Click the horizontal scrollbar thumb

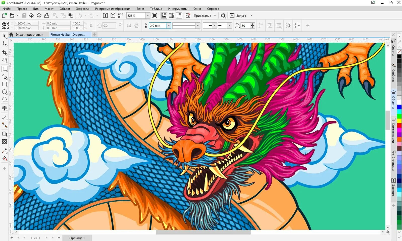click(204, 232)
